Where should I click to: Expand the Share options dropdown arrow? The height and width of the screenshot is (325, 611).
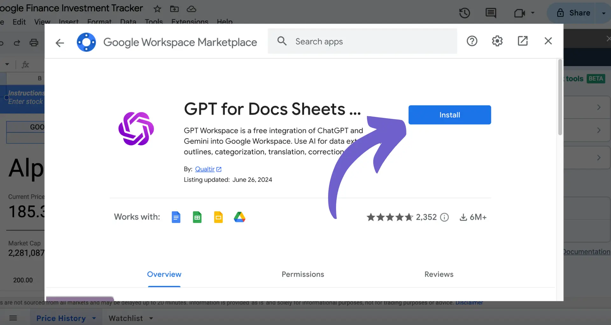click(604, 13)
